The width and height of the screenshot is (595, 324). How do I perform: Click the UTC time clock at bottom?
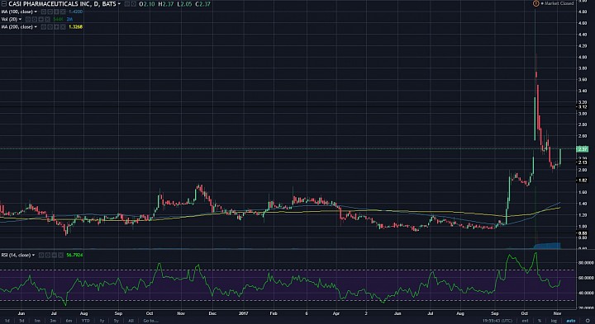pyautogui.click(x=497, y=321)
